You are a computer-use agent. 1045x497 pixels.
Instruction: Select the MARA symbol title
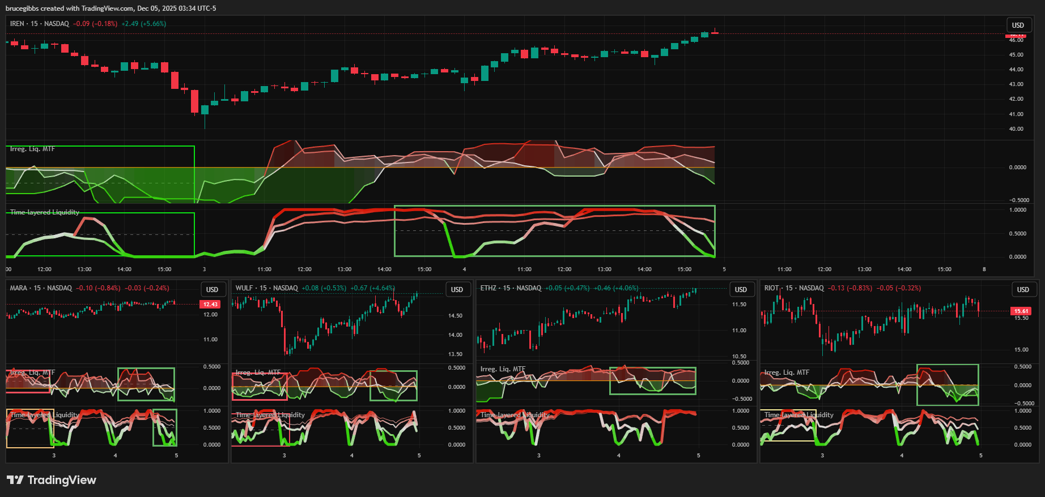click(18, 288)
